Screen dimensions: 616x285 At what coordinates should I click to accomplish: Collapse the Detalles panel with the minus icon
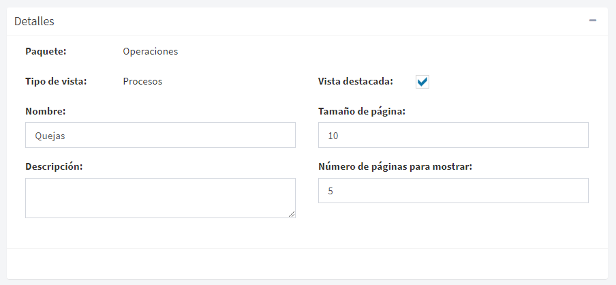pos(592,20)
